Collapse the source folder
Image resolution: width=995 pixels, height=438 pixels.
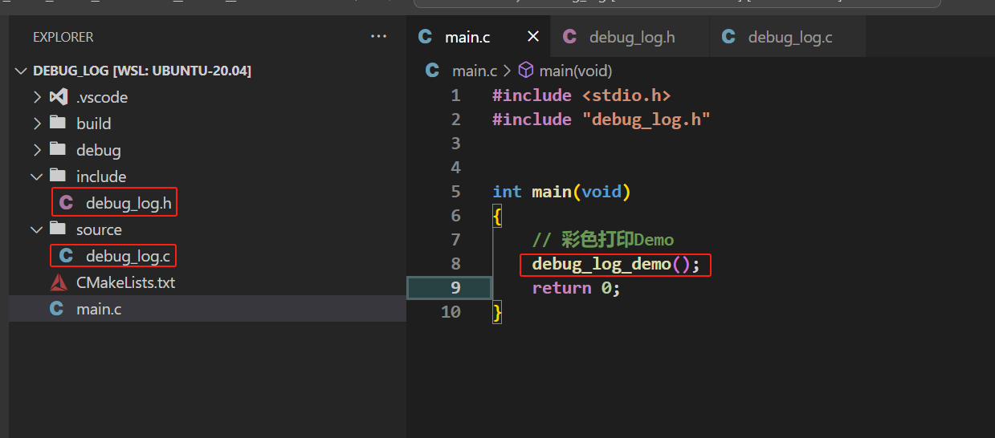36,229
